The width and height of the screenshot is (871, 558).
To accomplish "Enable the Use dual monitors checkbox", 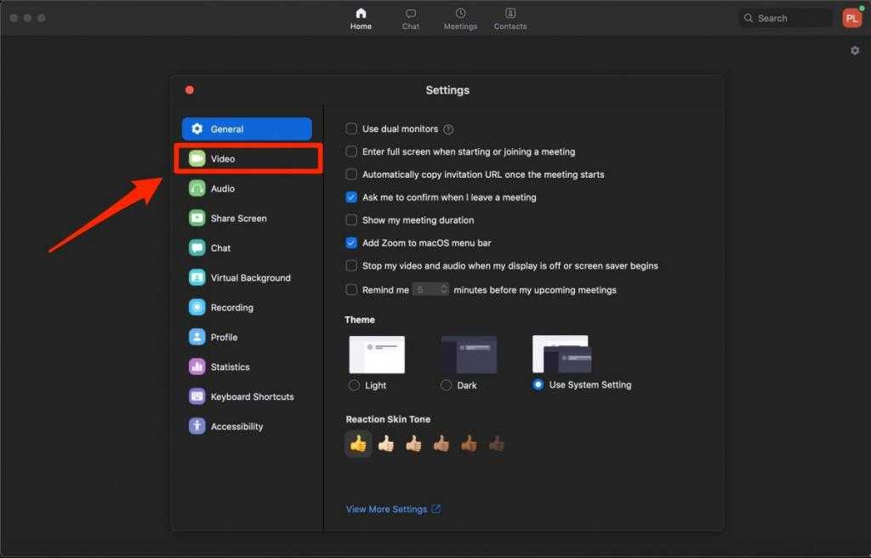I will 351,129.
